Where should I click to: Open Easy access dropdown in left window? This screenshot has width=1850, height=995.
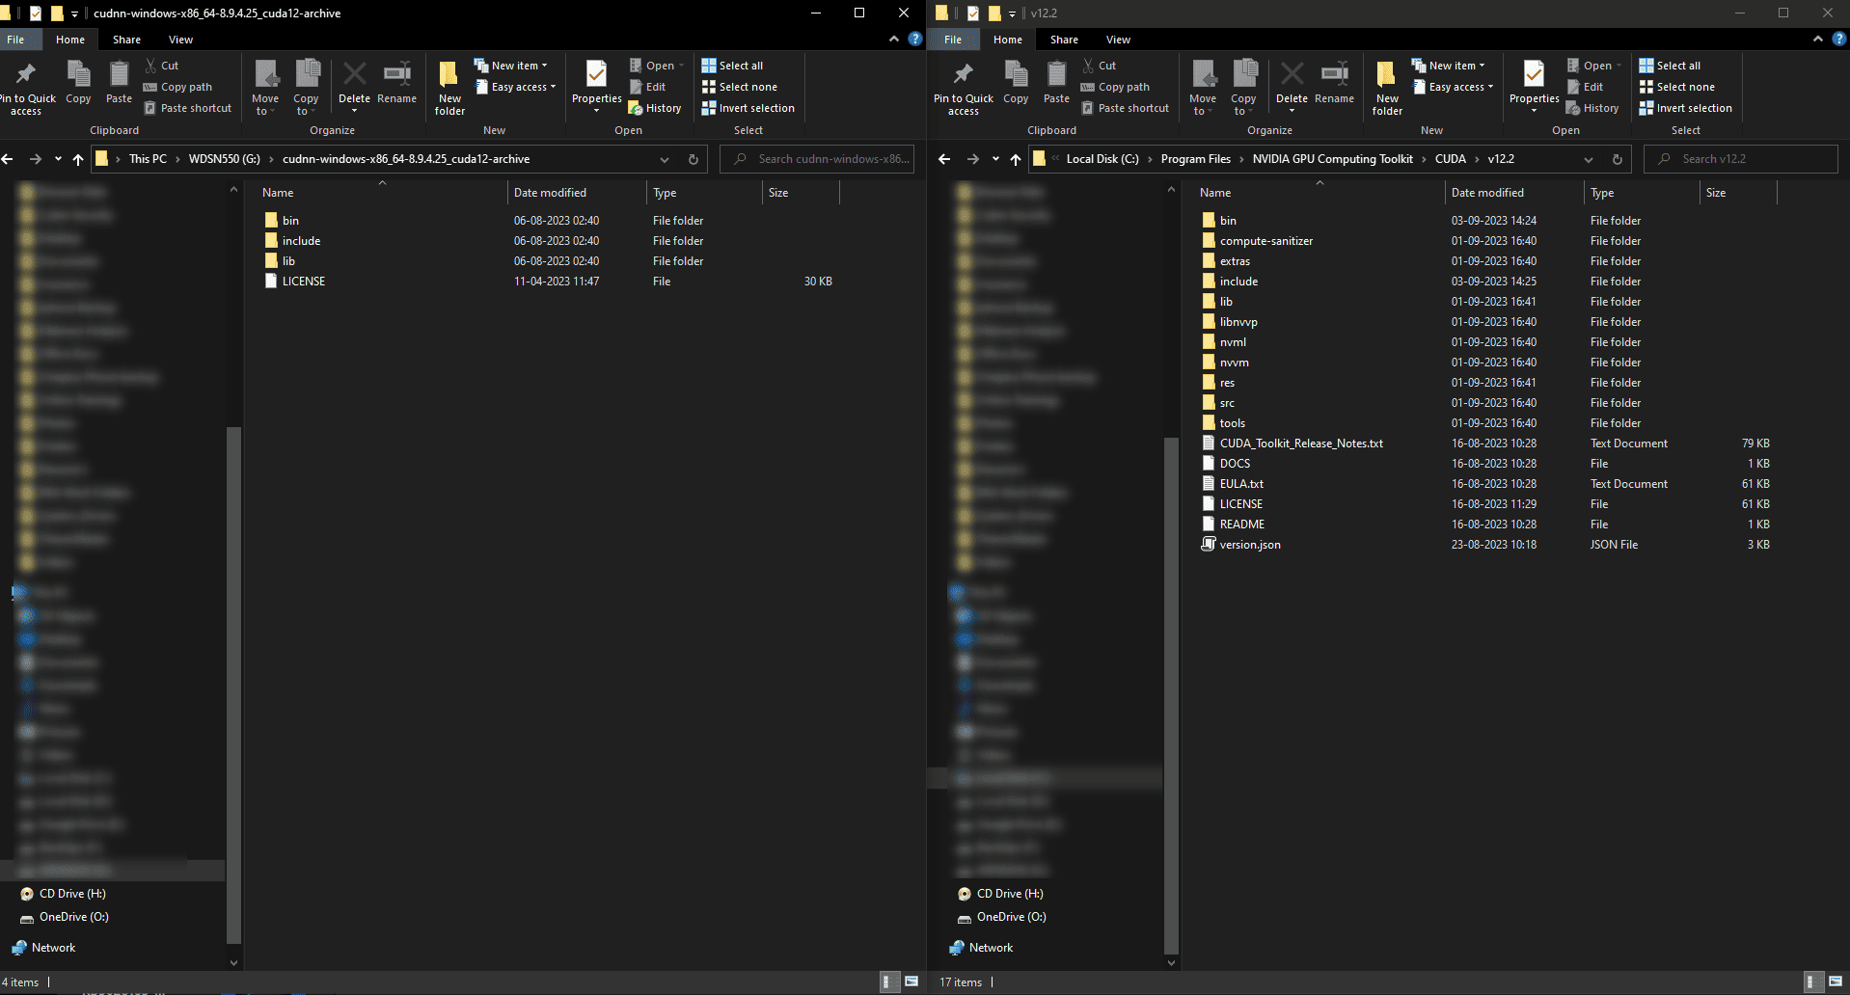[x=515, y=87]
